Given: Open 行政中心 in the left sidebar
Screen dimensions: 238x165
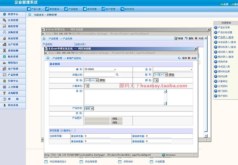Looking at the screenshot, I should coord(13,81).
